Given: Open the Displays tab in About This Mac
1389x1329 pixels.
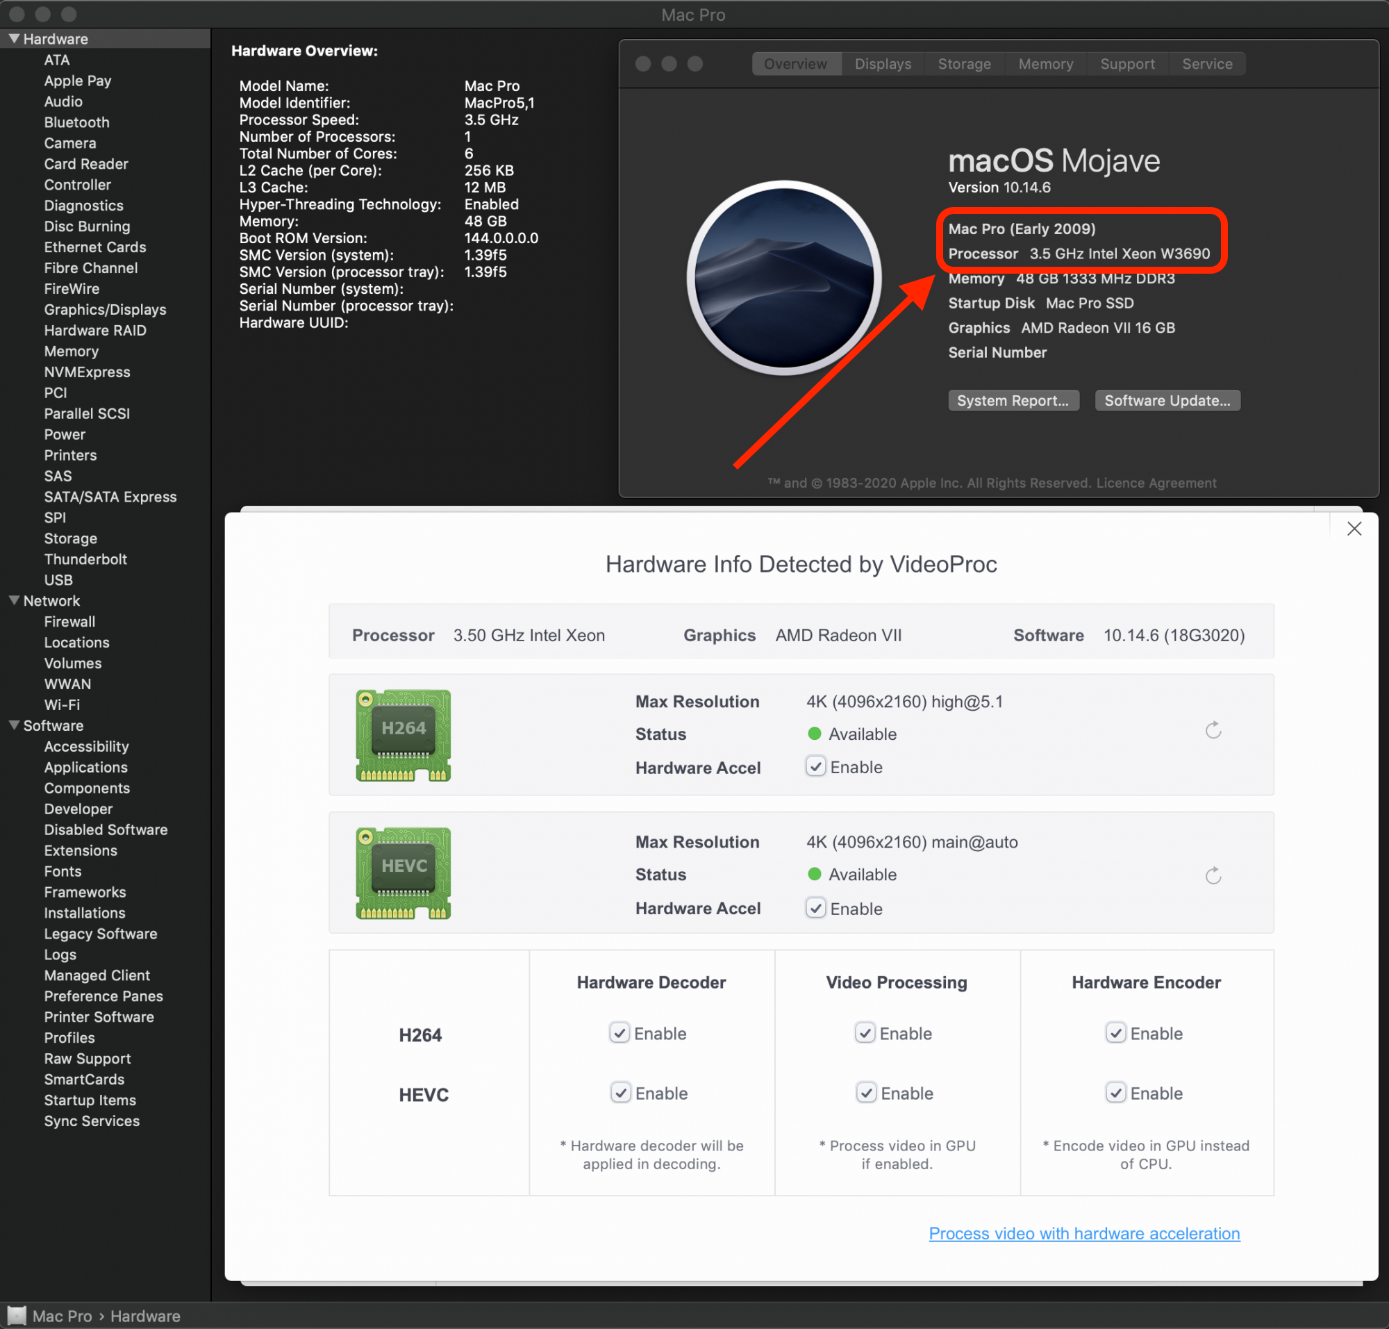Looking at the screenshot, I should (882, 63).
